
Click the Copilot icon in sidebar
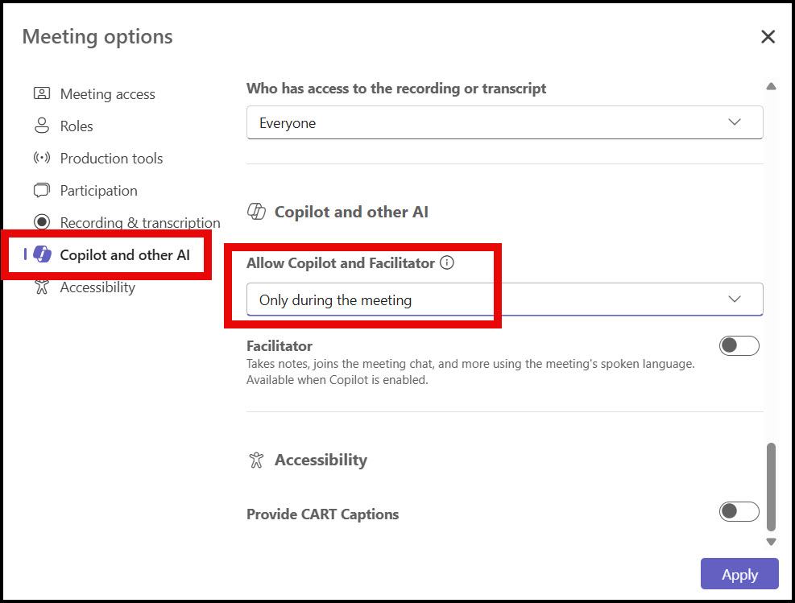[x=43, y=254]
